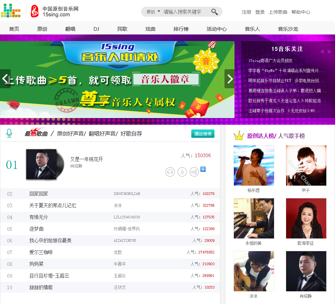Open song 我心中的姑娘你最美
335x304 pixels.
pos(51,241)
